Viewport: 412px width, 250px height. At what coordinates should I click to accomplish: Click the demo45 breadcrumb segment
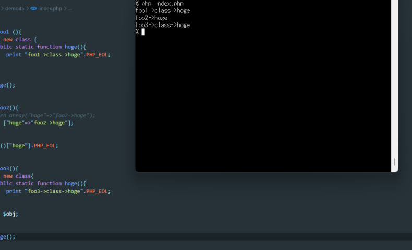[15, 9]
